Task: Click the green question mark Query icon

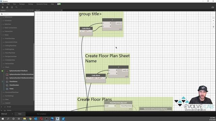Action: pyautogui.click(x=2, y=82)
